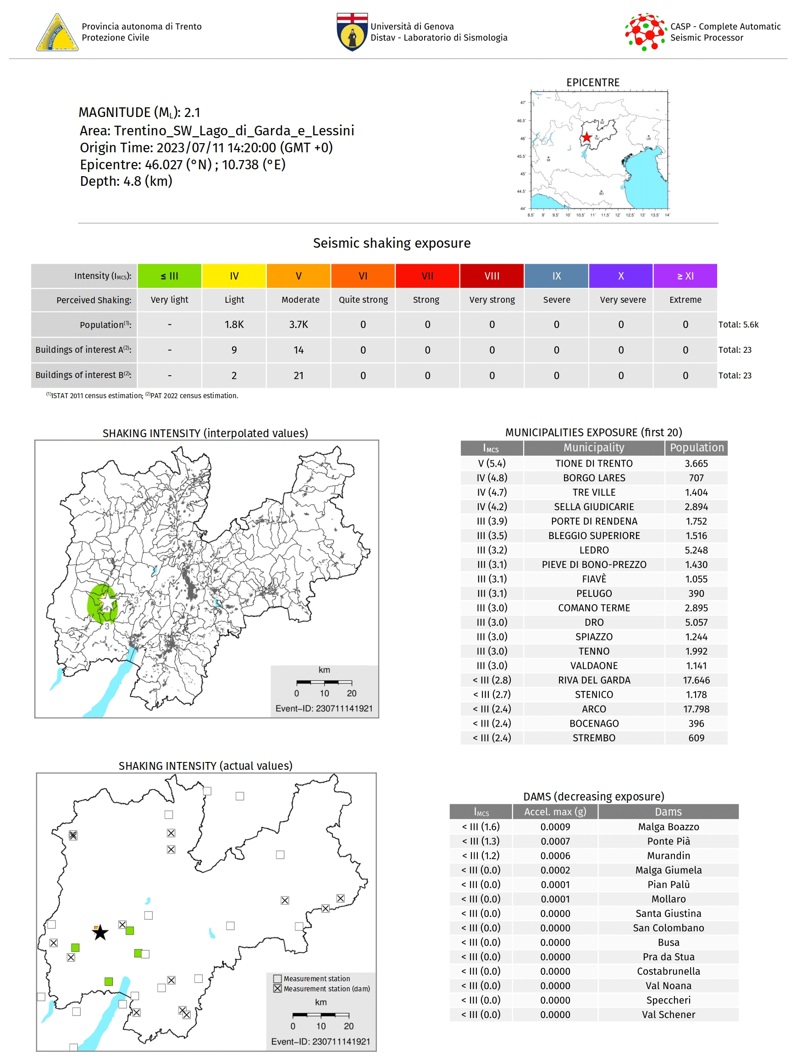The height and width of the screenshot is (1062, 796).
Task: Click the Università di Genova crest
Action: 352,32
